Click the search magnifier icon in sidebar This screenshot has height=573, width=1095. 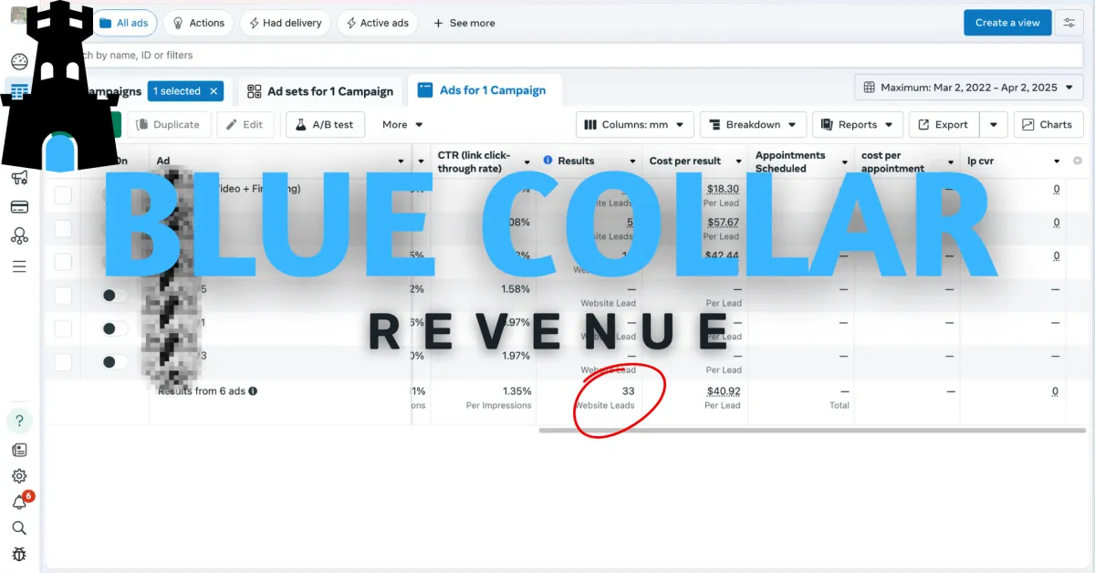19,527
